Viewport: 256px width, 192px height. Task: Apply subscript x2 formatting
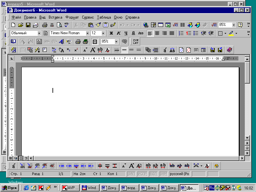point(69,50)
